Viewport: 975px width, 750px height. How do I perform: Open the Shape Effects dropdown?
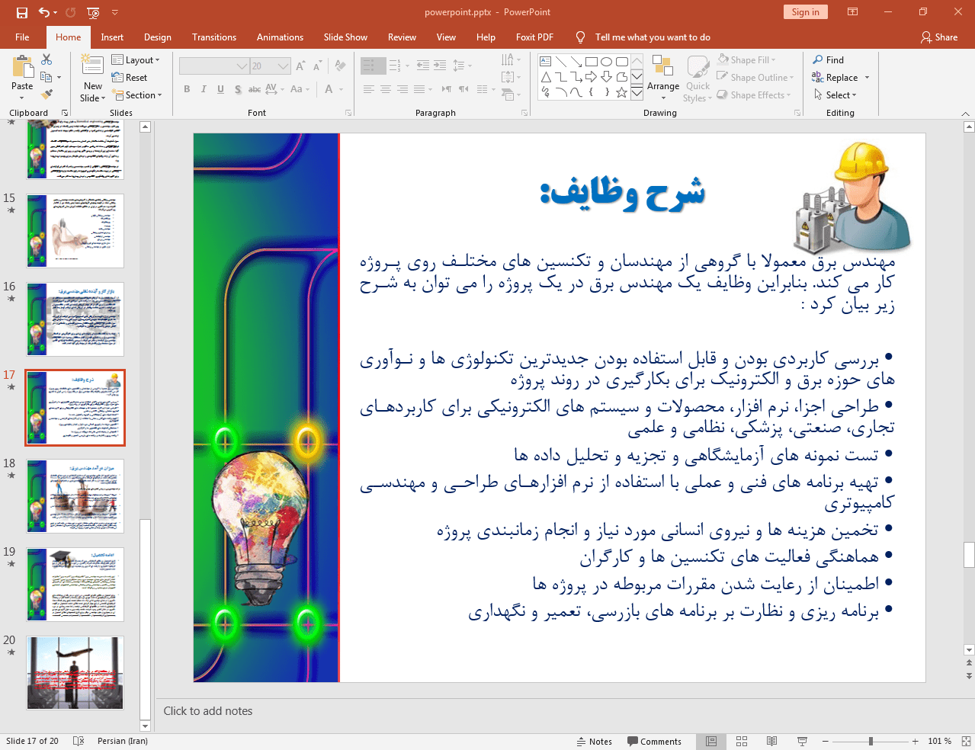coord(754,95)
